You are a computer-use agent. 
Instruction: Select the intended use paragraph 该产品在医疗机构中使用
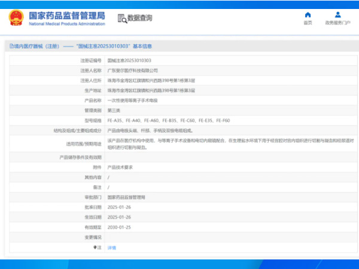coord(230,144)
